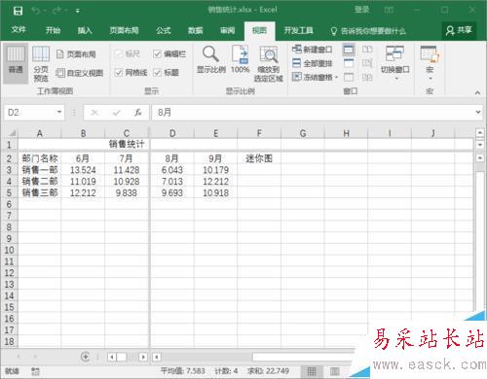Click the Cancel X formula icon
The image size is (487, 379).
[x=94, y=113]
